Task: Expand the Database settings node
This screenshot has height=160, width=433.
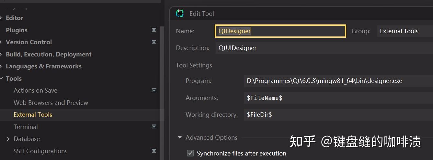Action: point(8,139)
